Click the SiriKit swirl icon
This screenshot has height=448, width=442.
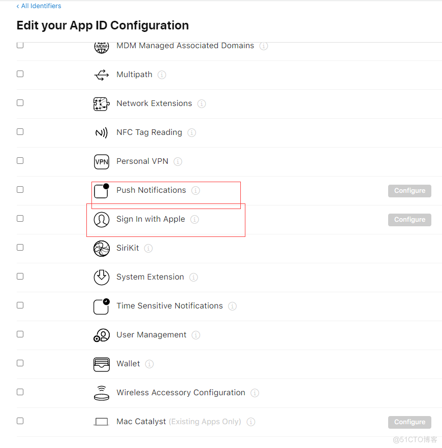click(x=102, y=249)
